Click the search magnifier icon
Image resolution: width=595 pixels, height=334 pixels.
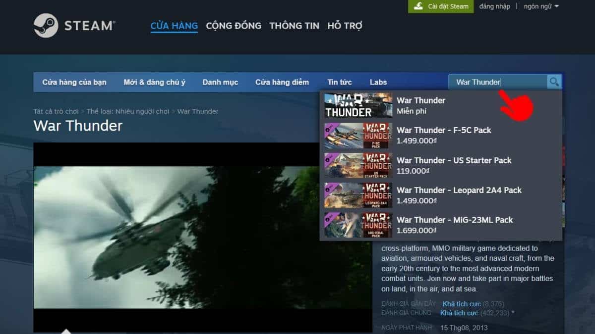(x=554, y=82)
